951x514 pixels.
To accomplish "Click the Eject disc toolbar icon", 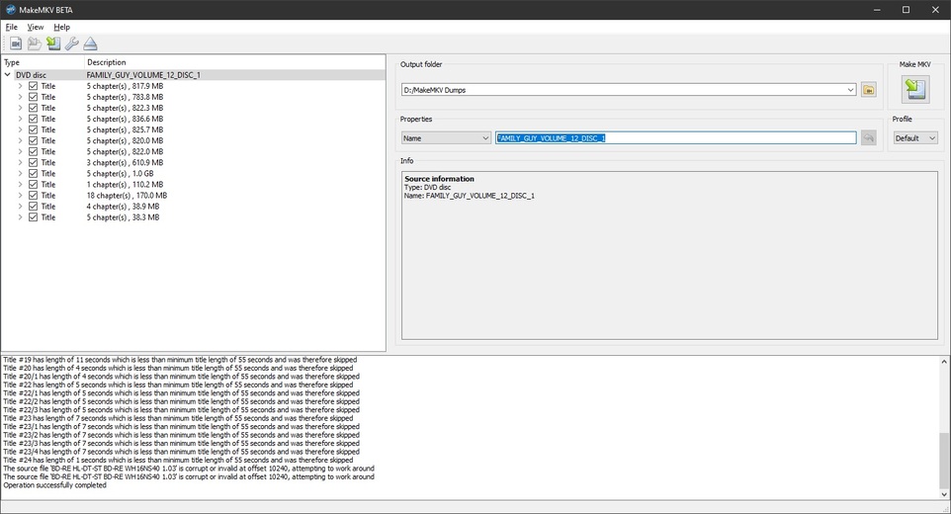I will (x=90, y=43).
